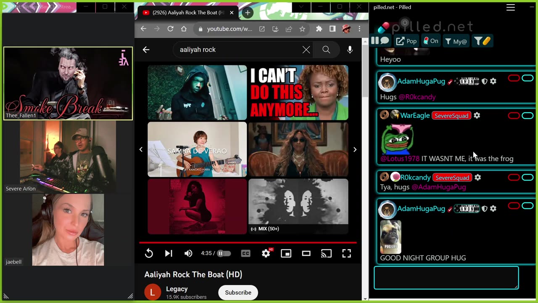Open the @Lotus1978 mention
The image size is (538, 303).
[400, 159]
